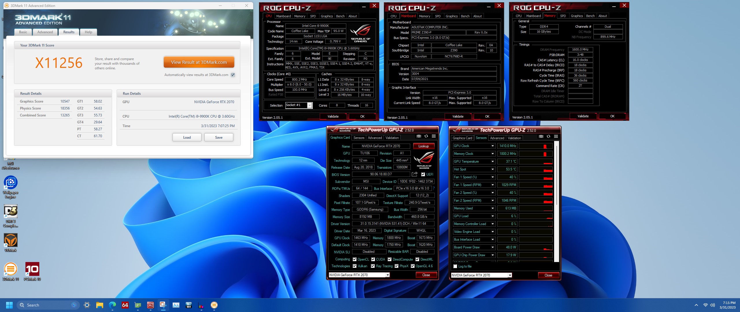Toggle Vulkan checkbox in GPU-Z
The width and height of the screenshot is (740, 312).
coord(355,266)
